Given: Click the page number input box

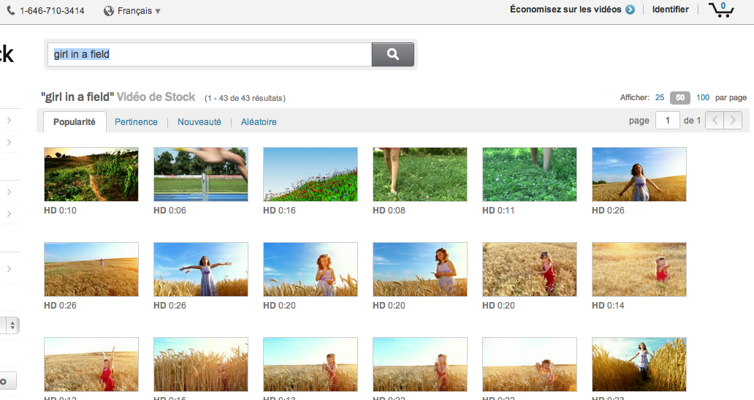Looking at the screenshot, I should point(667,121).
